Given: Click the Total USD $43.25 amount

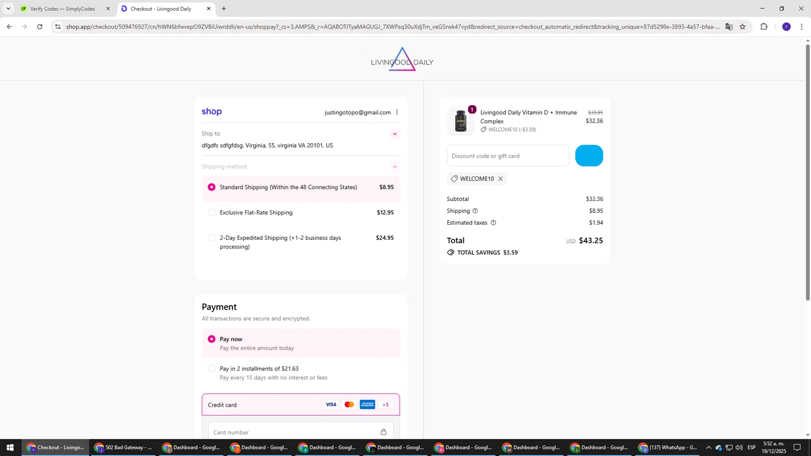Looking at the screenshot, I should [584, 241].
